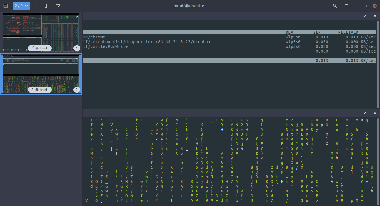The image size is (380, 206).
Task: Split terminal with the add-terminal-right icon
Action: click(x=45, y=6)
